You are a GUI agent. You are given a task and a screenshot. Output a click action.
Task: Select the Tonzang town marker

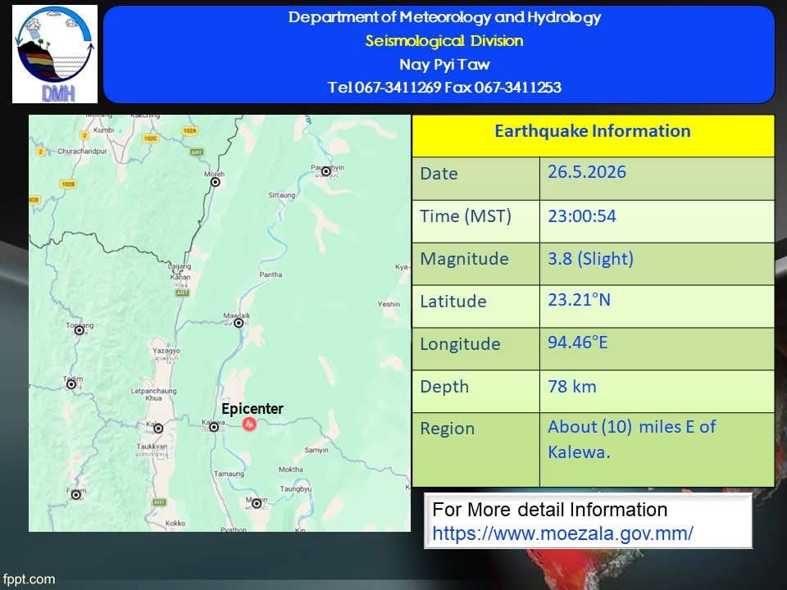(80, 330)
